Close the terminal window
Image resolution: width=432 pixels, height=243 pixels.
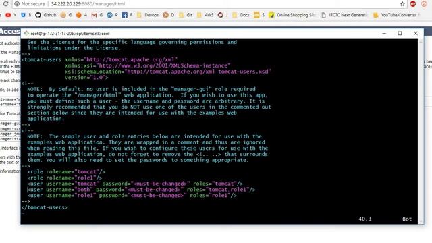416,33
